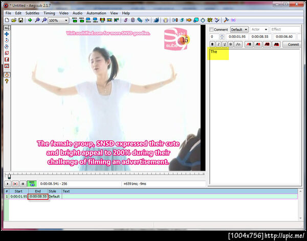Viewport: 307px width, 241px height.
Task: Apply italics with the I button
Action: click(218, 45)
